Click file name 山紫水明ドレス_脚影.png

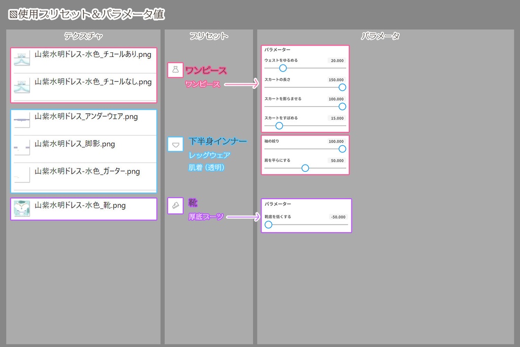(75, 144)
